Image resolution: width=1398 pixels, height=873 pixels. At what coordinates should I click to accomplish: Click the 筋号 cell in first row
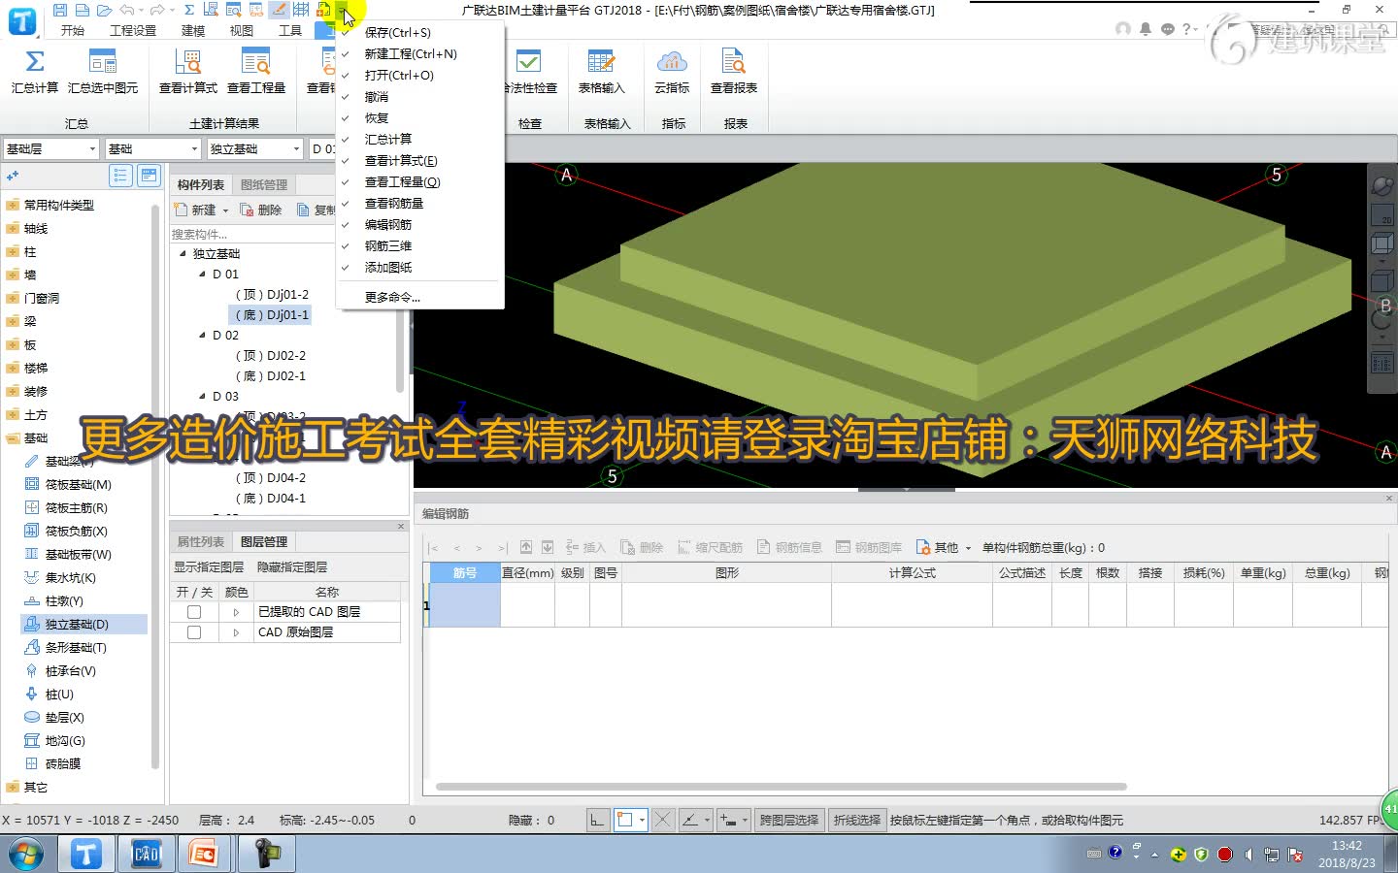[x=465, y=605]
